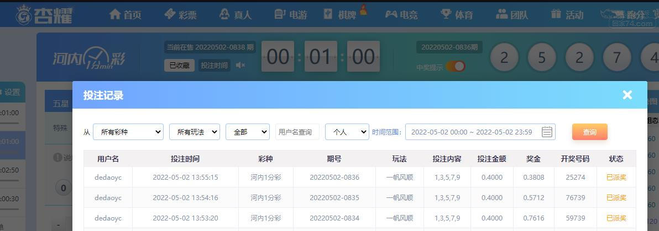Viewport: 659px width, 231px height.
Task: Click the 已派奖 status for period 0836
Action: [616, 178]
